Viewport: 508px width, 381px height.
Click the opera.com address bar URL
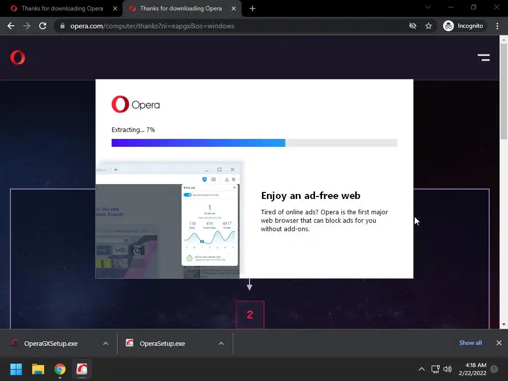(x=152, y=26)
